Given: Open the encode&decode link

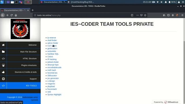Looking at the screenshot, I should click(x=54, y=67).
